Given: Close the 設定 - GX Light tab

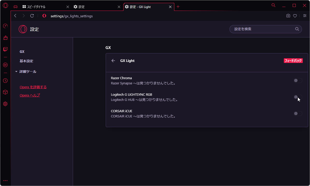Looking at the screenshot, I should (x=170, y=7).
